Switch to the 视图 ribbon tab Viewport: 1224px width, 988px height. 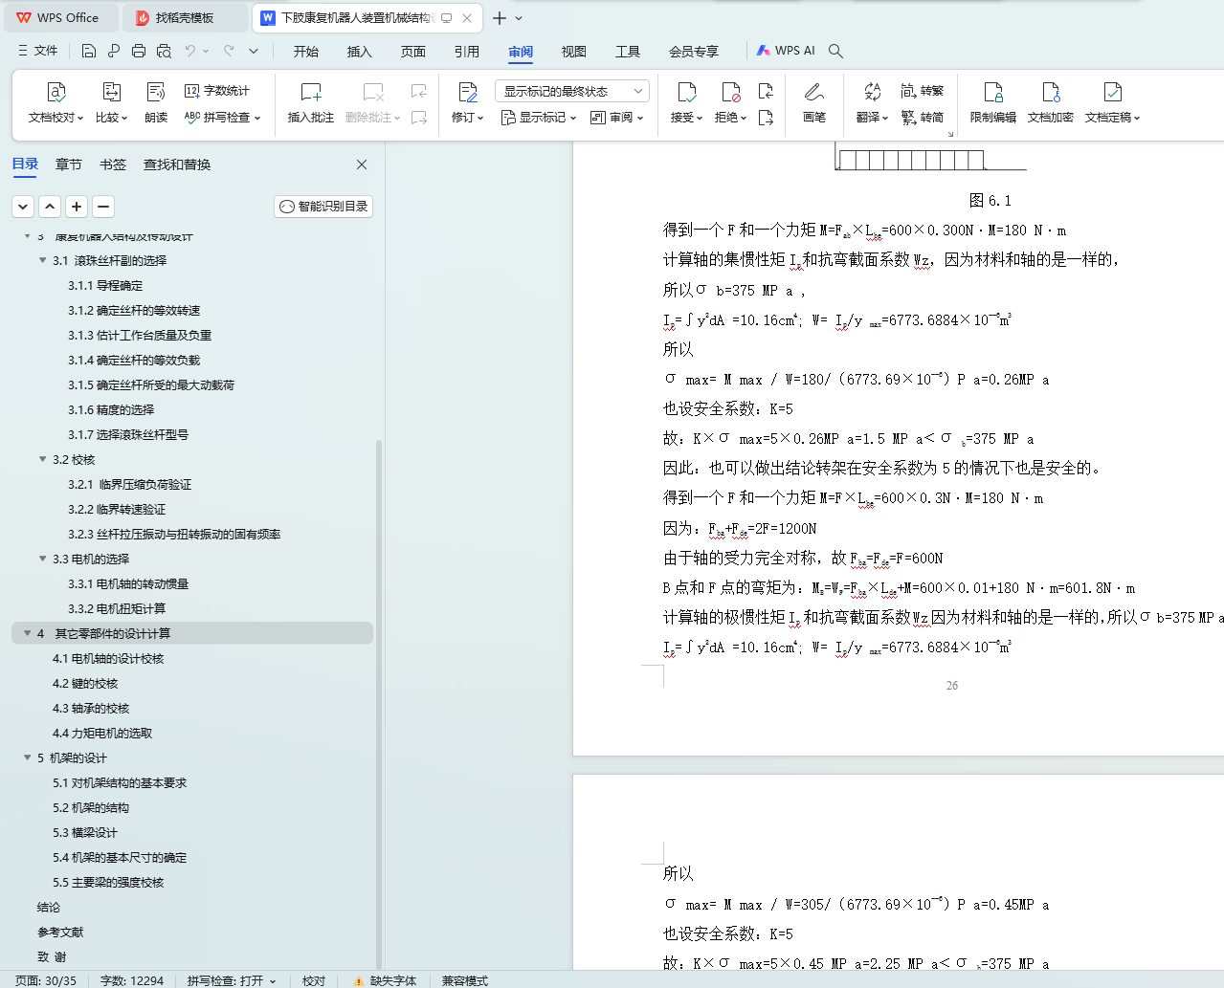pos(574,52)
